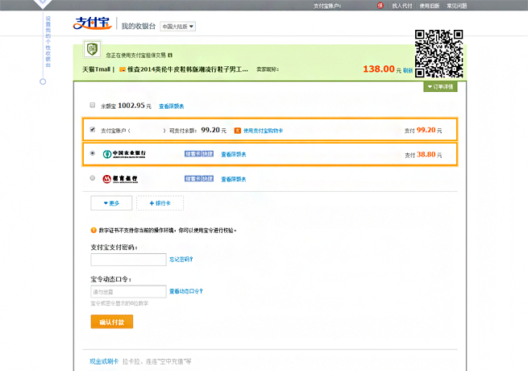Click the 查看动态口令? link

pos(186,291)
